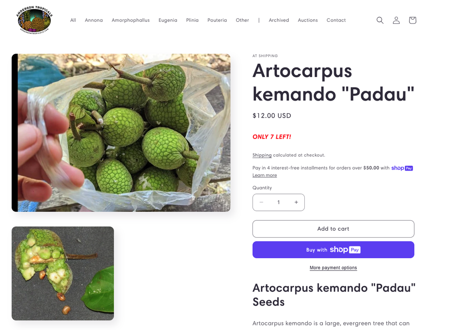Image resolution: width=472 pixels, height=330 pixels.
Task: Increase quantity with the plus icon
Action: [296, 202]
